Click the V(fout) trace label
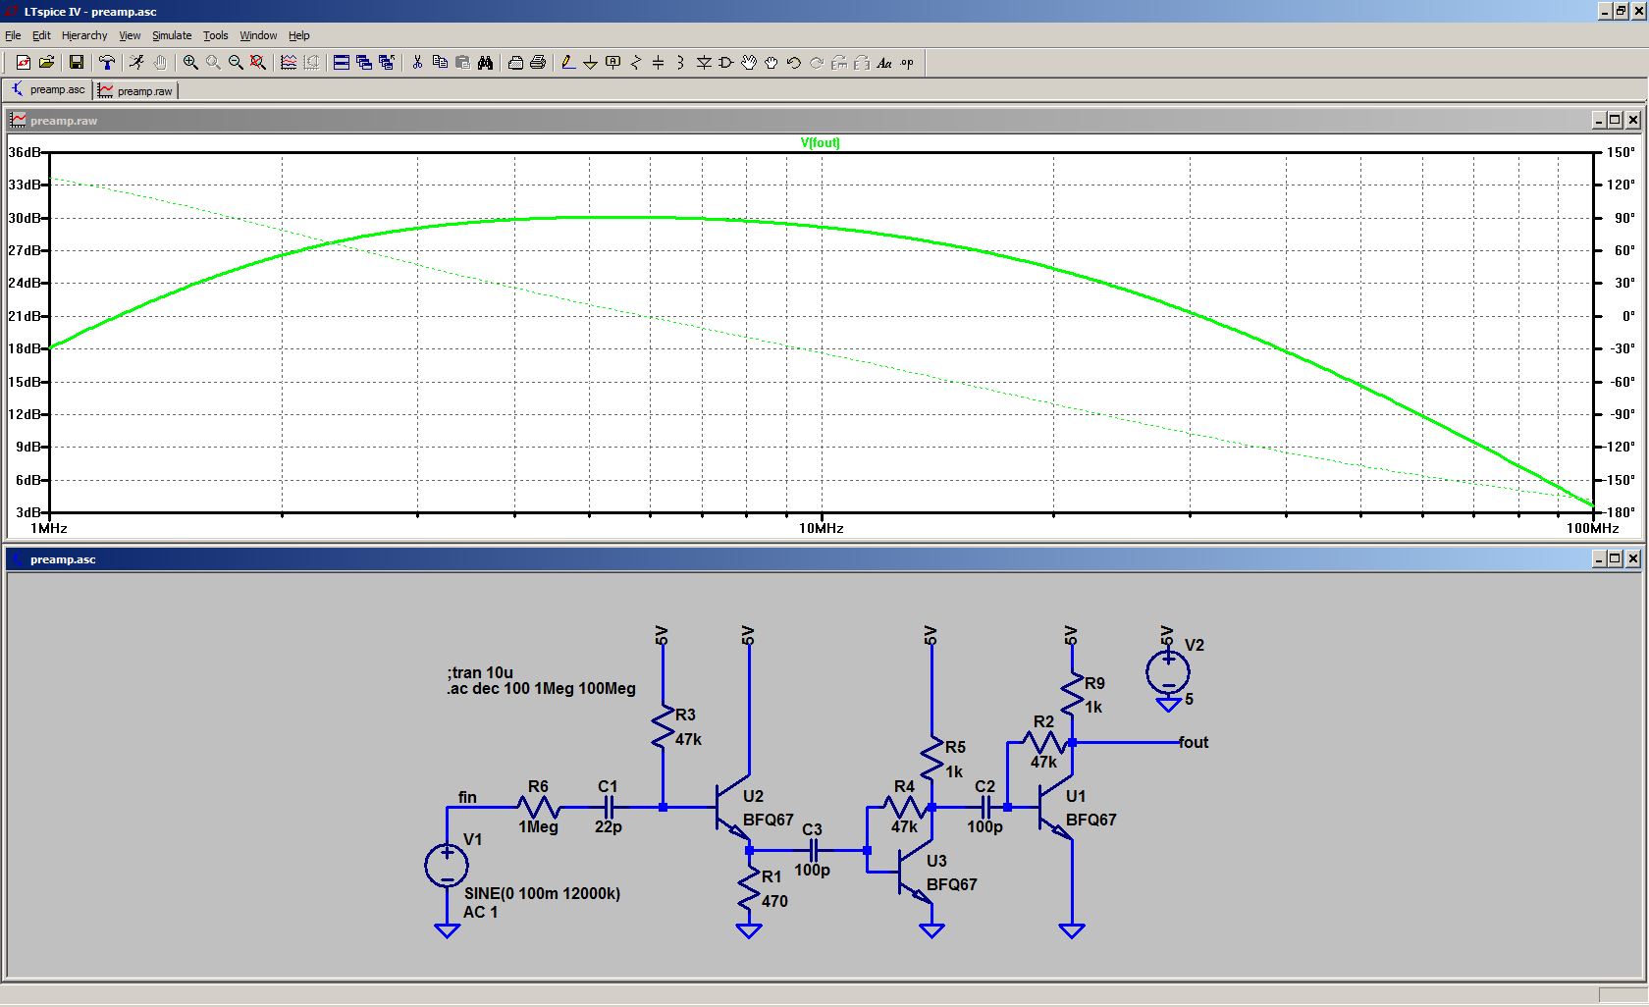 [821, 142]
